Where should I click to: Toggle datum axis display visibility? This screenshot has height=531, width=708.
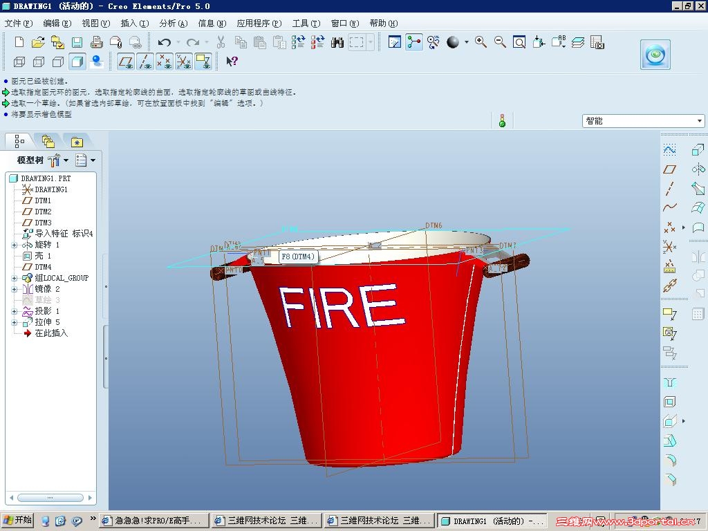[145, 62]
